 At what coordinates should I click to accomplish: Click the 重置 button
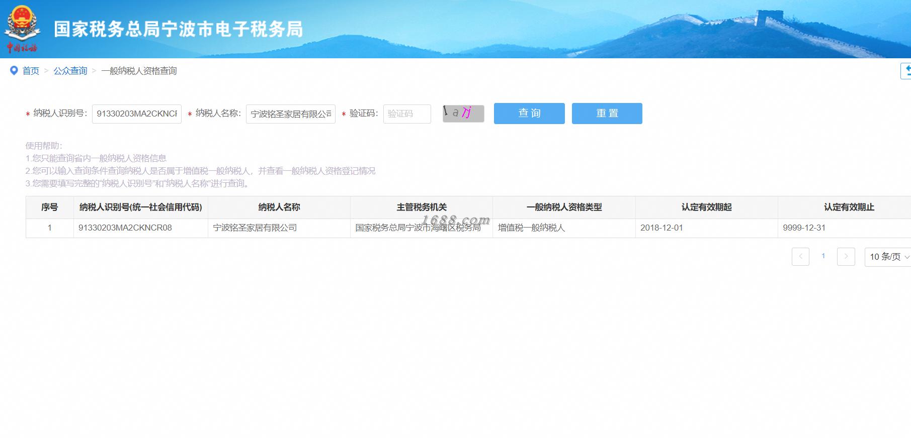(607, 114)
